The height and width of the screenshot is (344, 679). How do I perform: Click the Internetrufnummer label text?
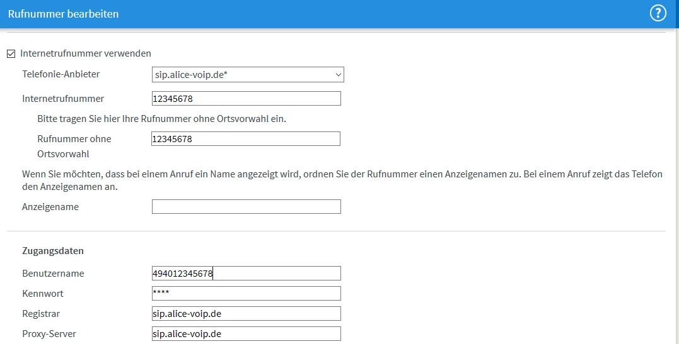pyautogui.click(x=63, y=99)
